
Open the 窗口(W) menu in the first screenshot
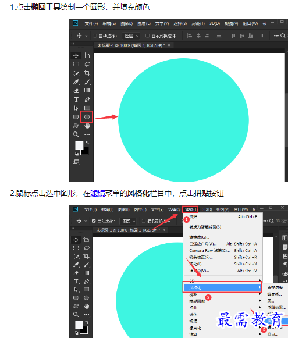tap(250, 23)
